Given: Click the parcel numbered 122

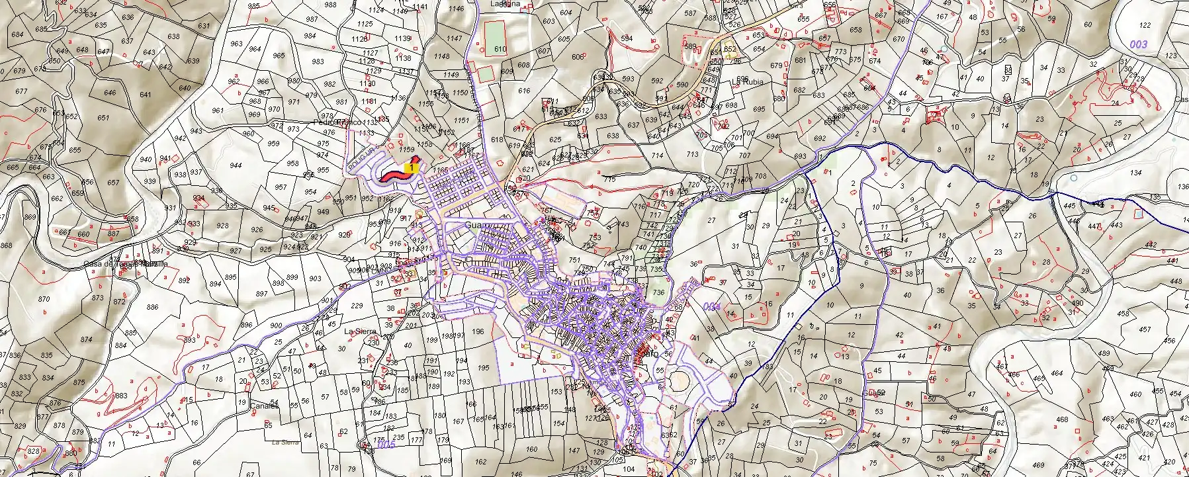Looking at the screenshot, I should (1145, 25).
